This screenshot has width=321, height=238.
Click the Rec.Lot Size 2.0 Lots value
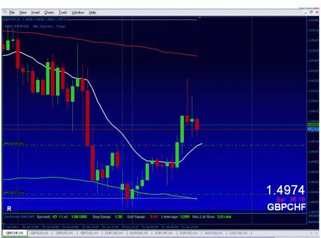point(224,217)
